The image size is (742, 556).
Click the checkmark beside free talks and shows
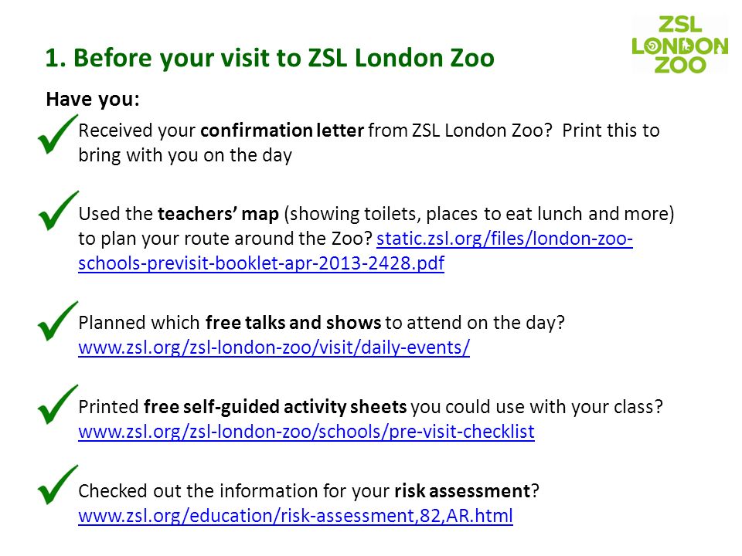pos(58,320)
